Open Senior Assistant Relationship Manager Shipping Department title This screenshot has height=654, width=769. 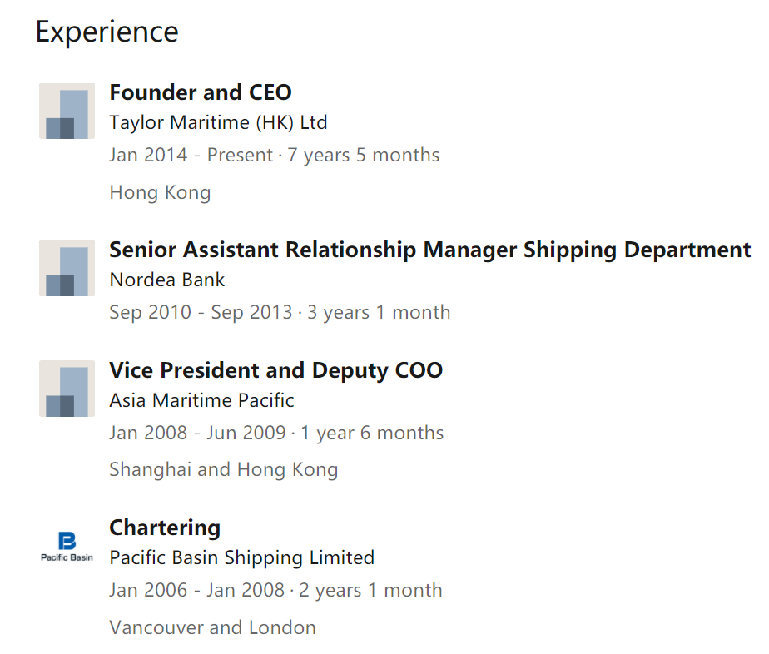tap(430, 250)
